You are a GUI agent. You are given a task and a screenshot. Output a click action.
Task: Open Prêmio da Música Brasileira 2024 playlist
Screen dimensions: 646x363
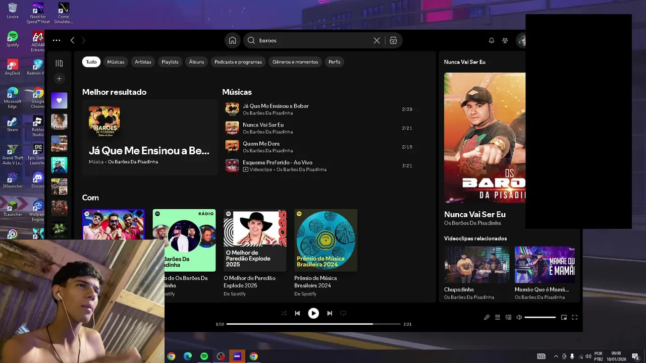tap(326, 253)
